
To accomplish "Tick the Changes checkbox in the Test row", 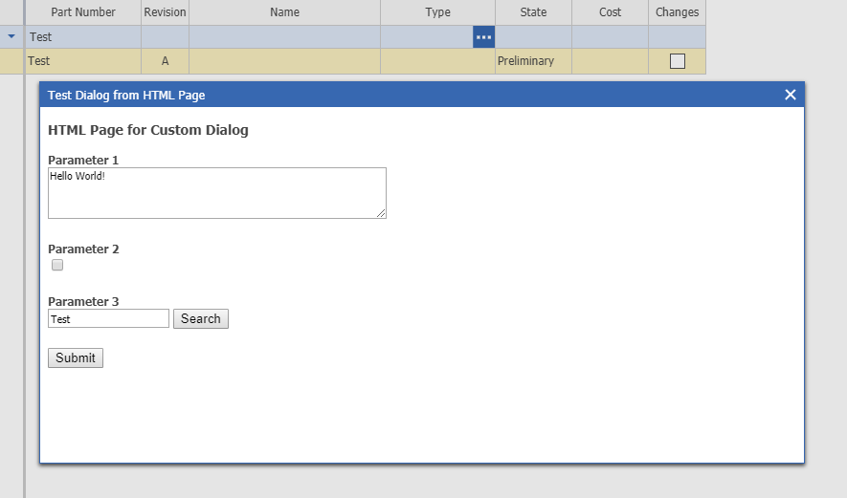I will point(677,61).
